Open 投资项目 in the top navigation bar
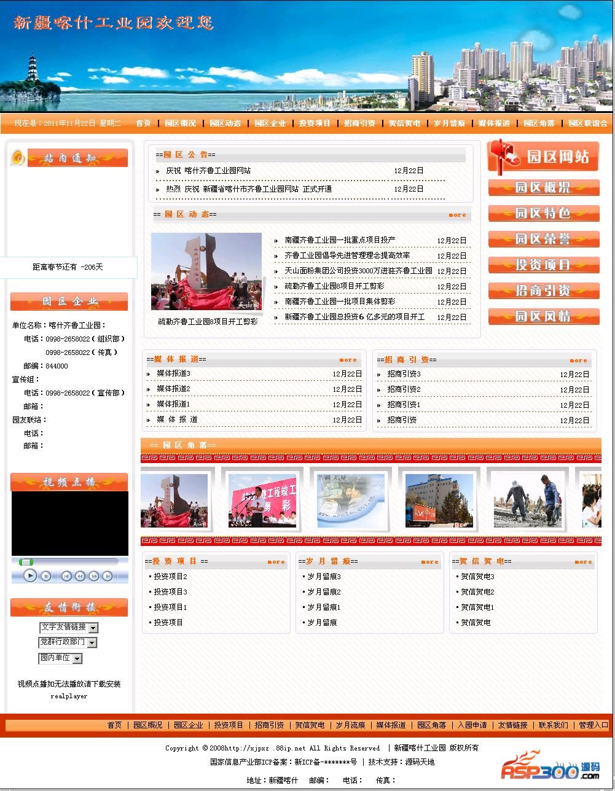 315,123
